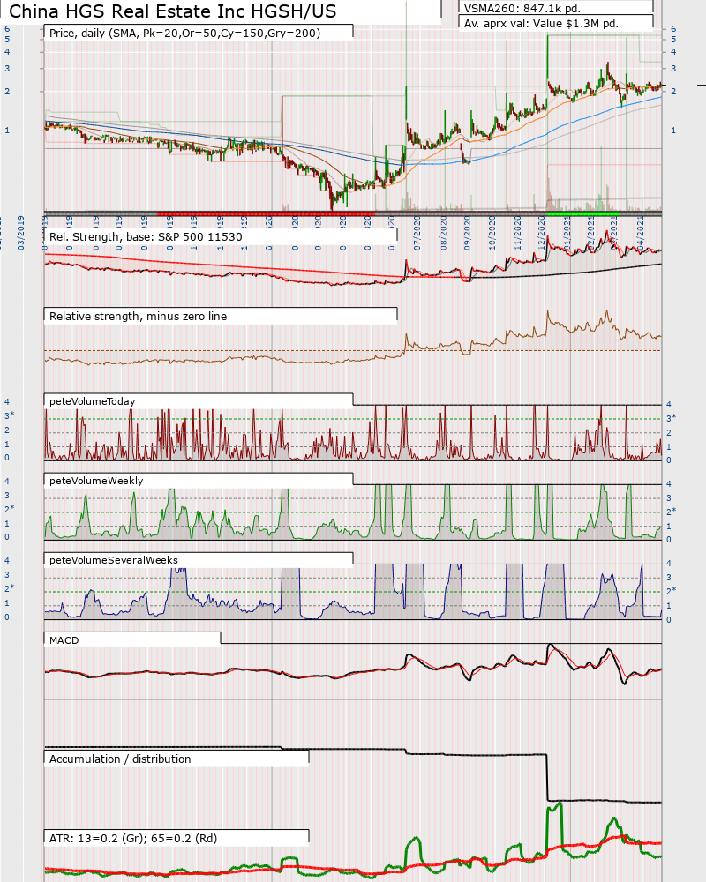This screenshot has width=706, height=882.
Task: Click the 09/2020 date axis label
Action: (x=468, y=233)
